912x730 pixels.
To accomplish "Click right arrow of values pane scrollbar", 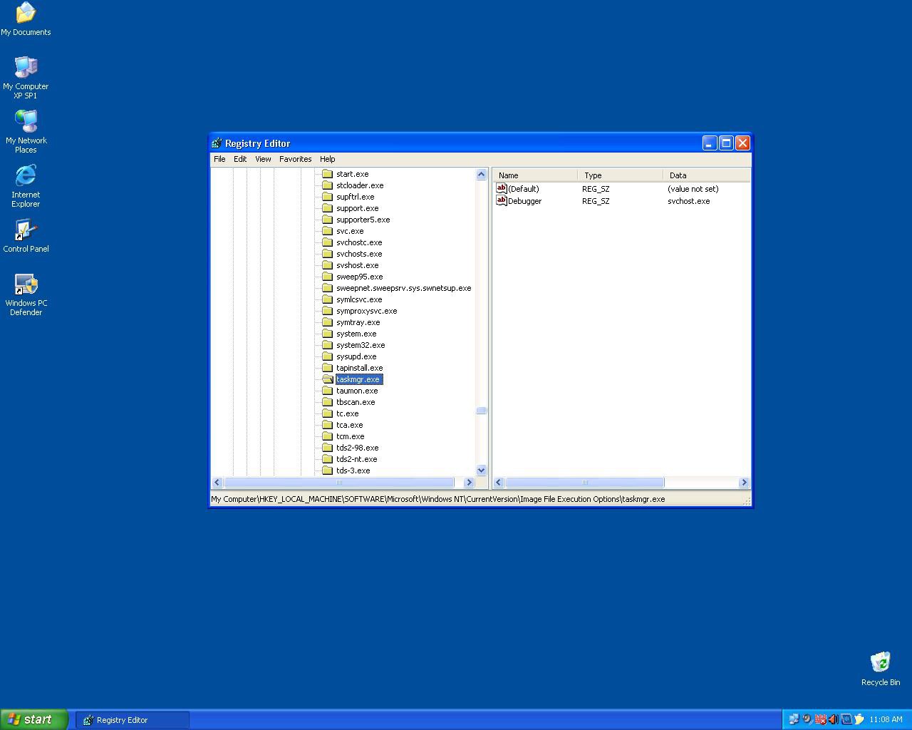I will point(744,483).
